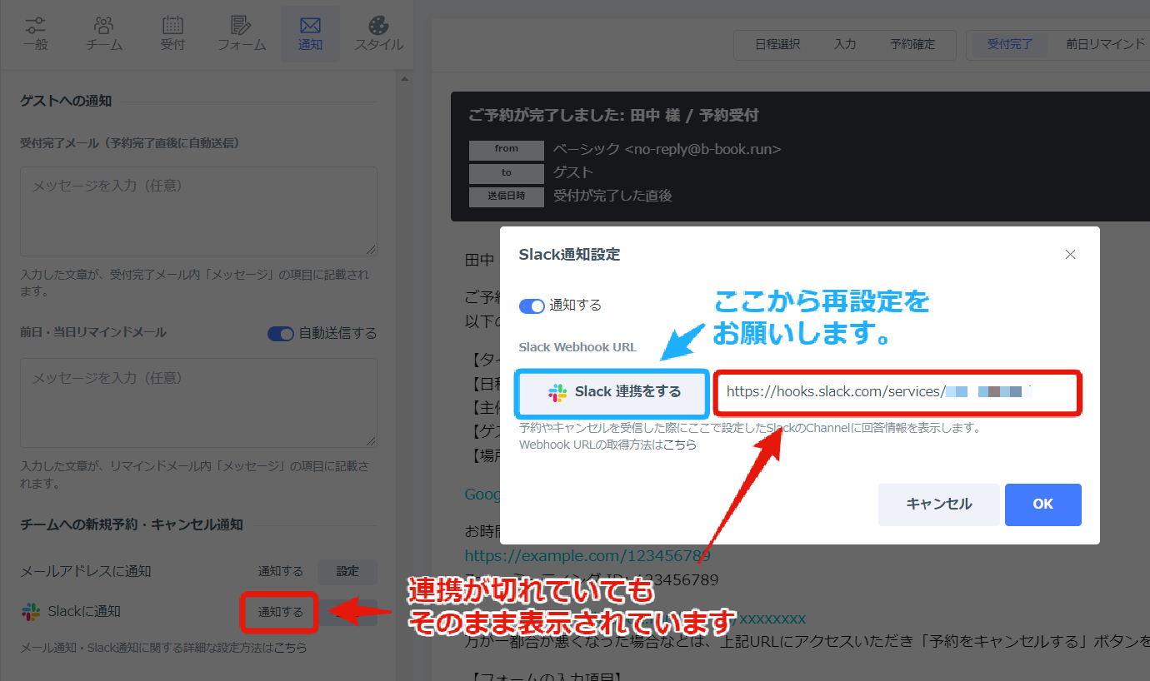Image resolution: width=1150 pixels, height=681 pixels.
Task: Open the 一般 settings tab
Action: [x=36, y=33]
